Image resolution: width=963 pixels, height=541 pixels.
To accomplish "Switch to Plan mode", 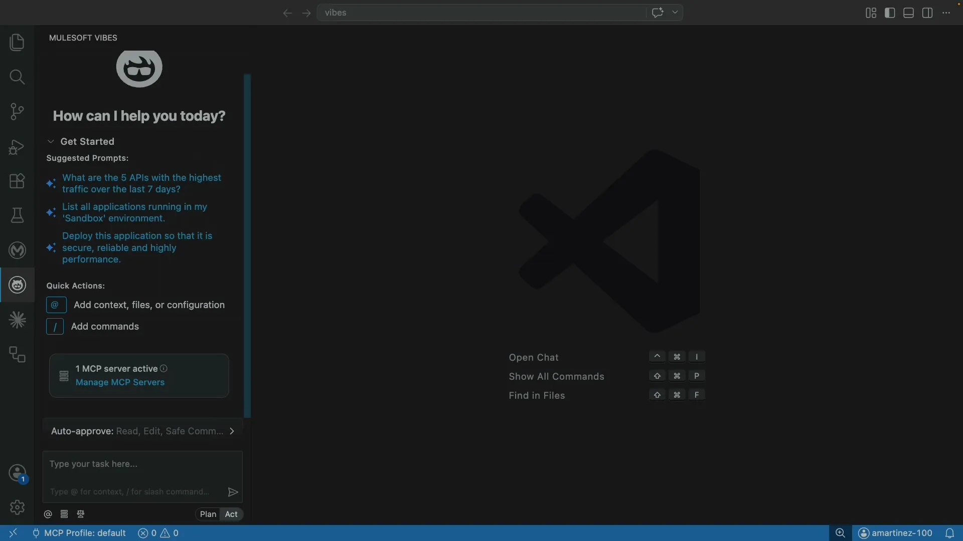I will tap(208, 514).
